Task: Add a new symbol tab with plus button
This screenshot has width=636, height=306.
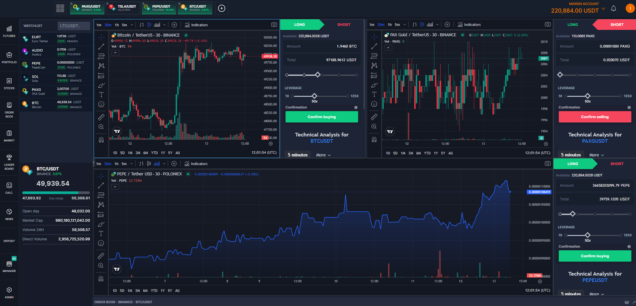Action: pos(221,8)
